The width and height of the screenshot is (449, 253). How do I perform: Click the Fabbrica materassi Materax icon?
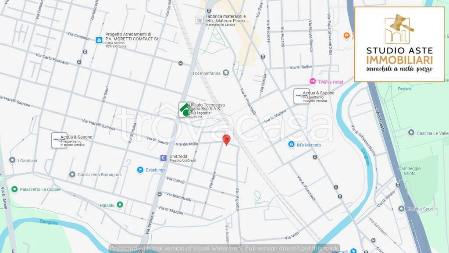pyautogui.click(x=200, y=20)
